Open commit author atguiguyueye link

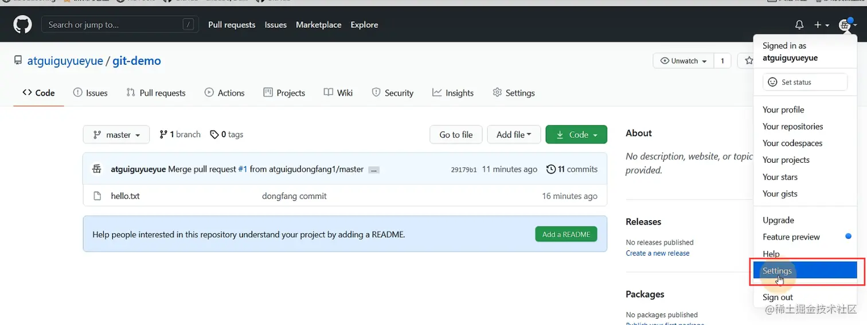click(x=138, y=169)
